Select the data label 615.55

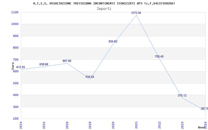(x=21, y=67)
